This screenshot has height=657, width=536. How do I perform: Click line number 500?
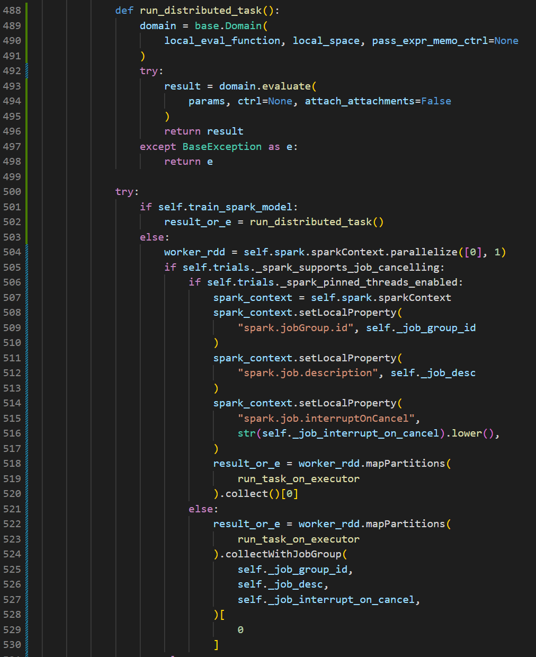click(x=12, y=191)
